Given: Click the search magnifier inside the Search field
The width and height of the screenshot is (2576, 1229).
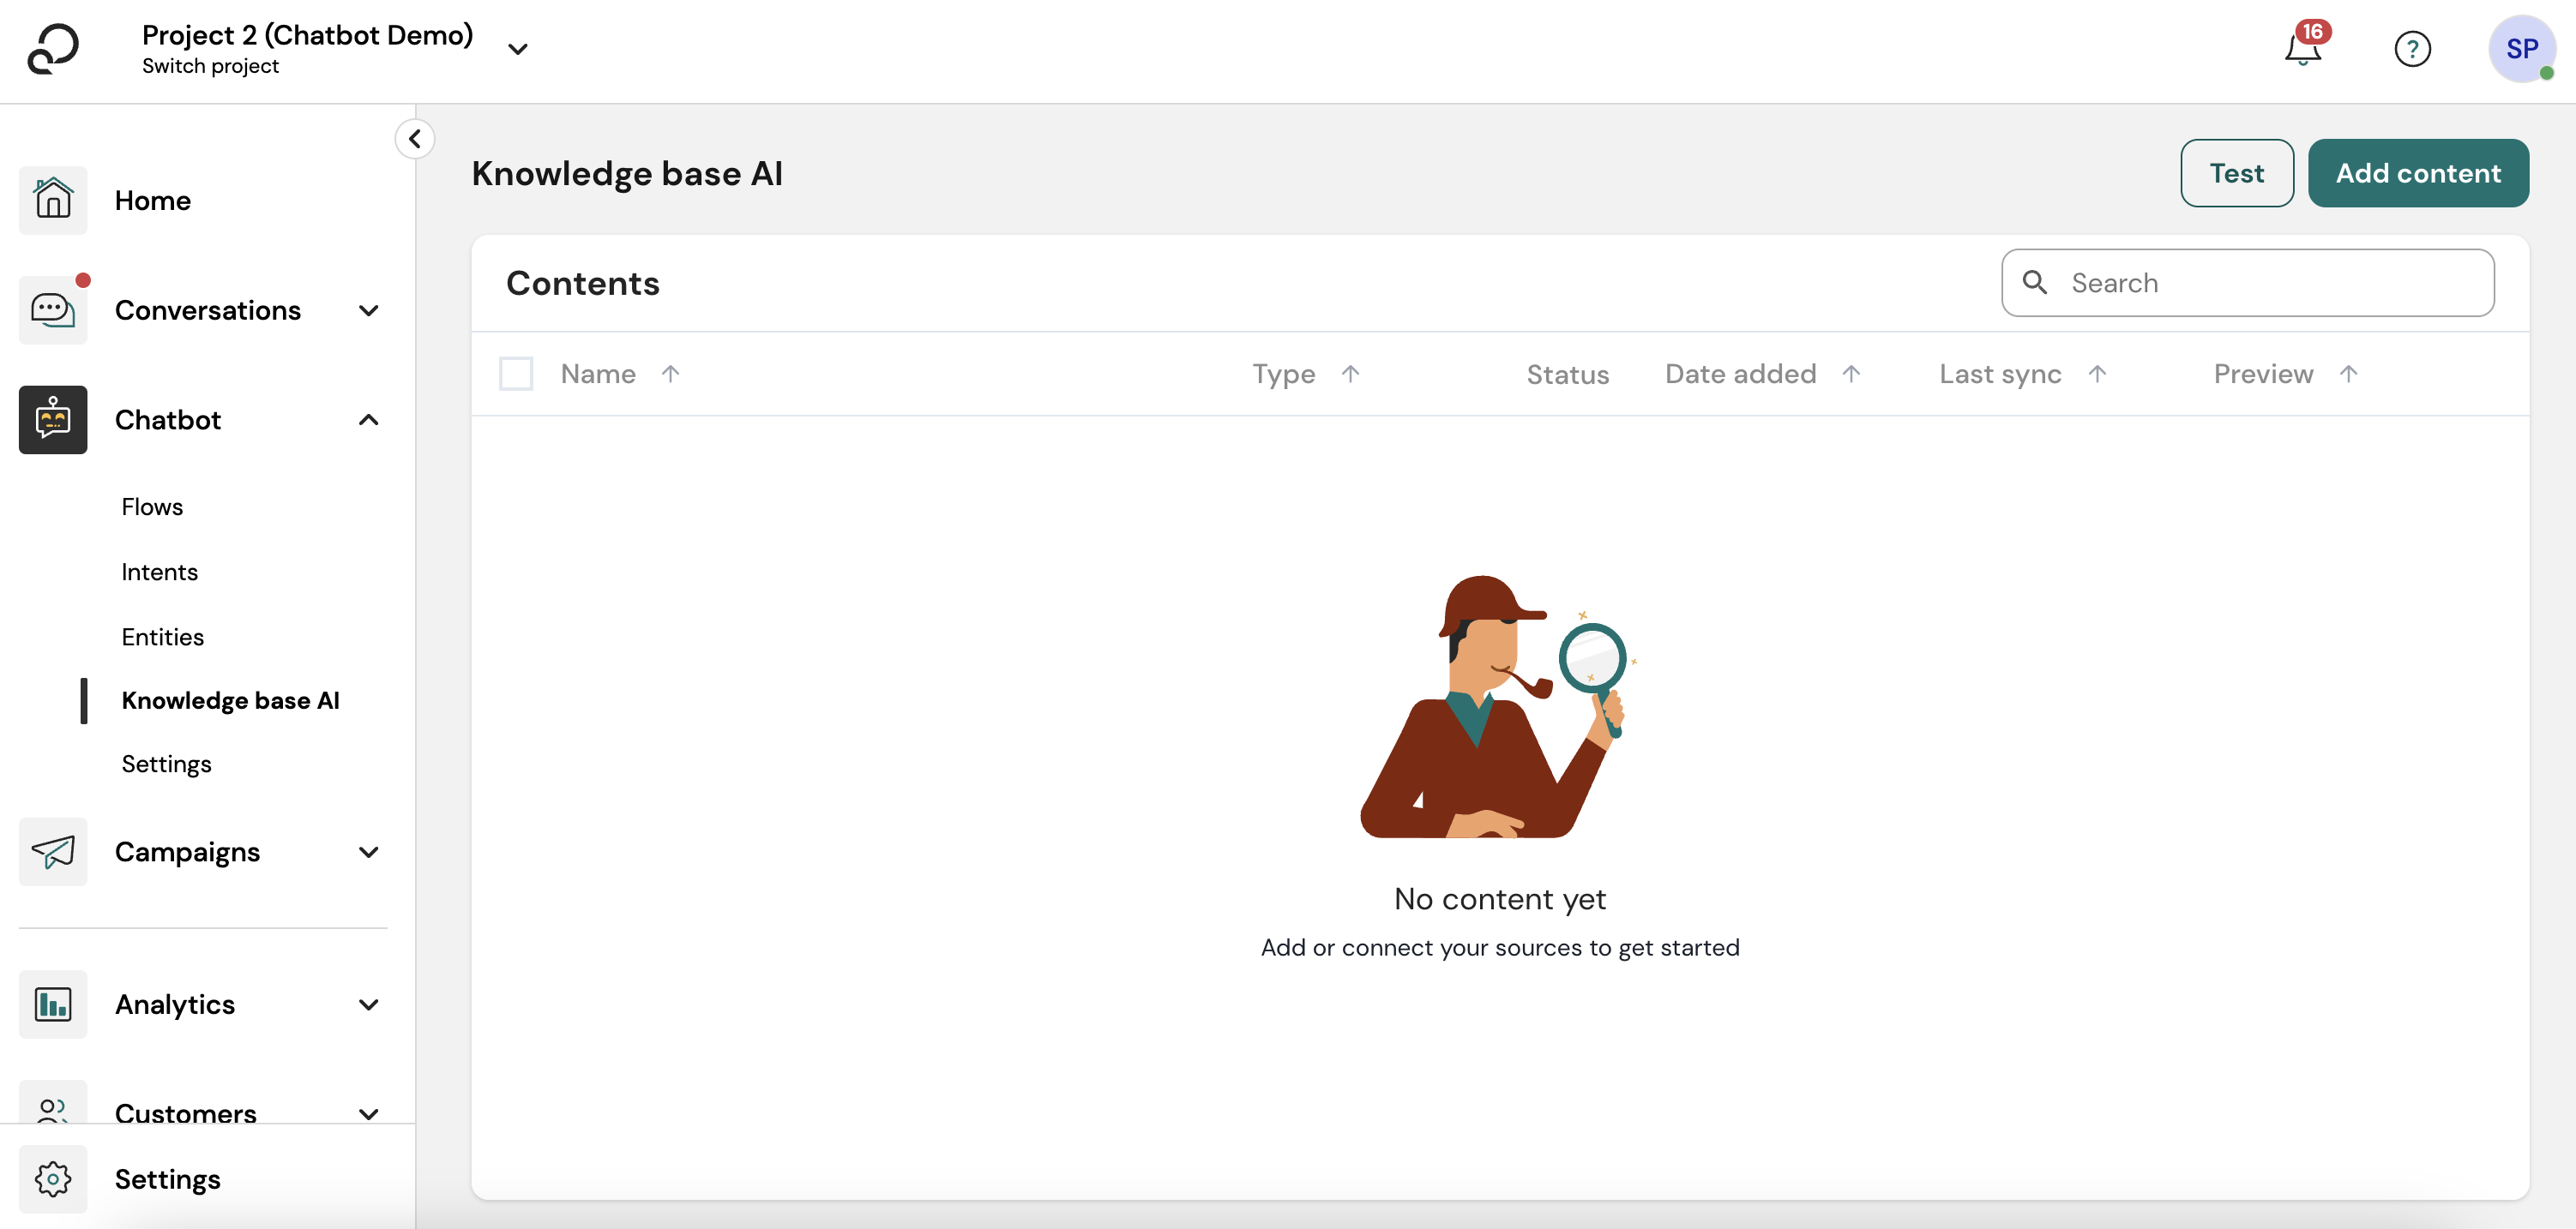Looking at the screenshot, I should point(2036,283).
